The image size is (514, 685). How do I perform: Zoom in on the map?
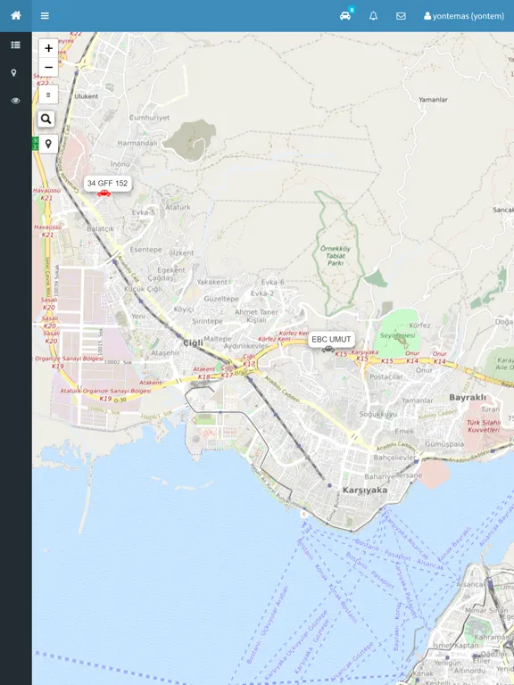click(x=48, y=48)
